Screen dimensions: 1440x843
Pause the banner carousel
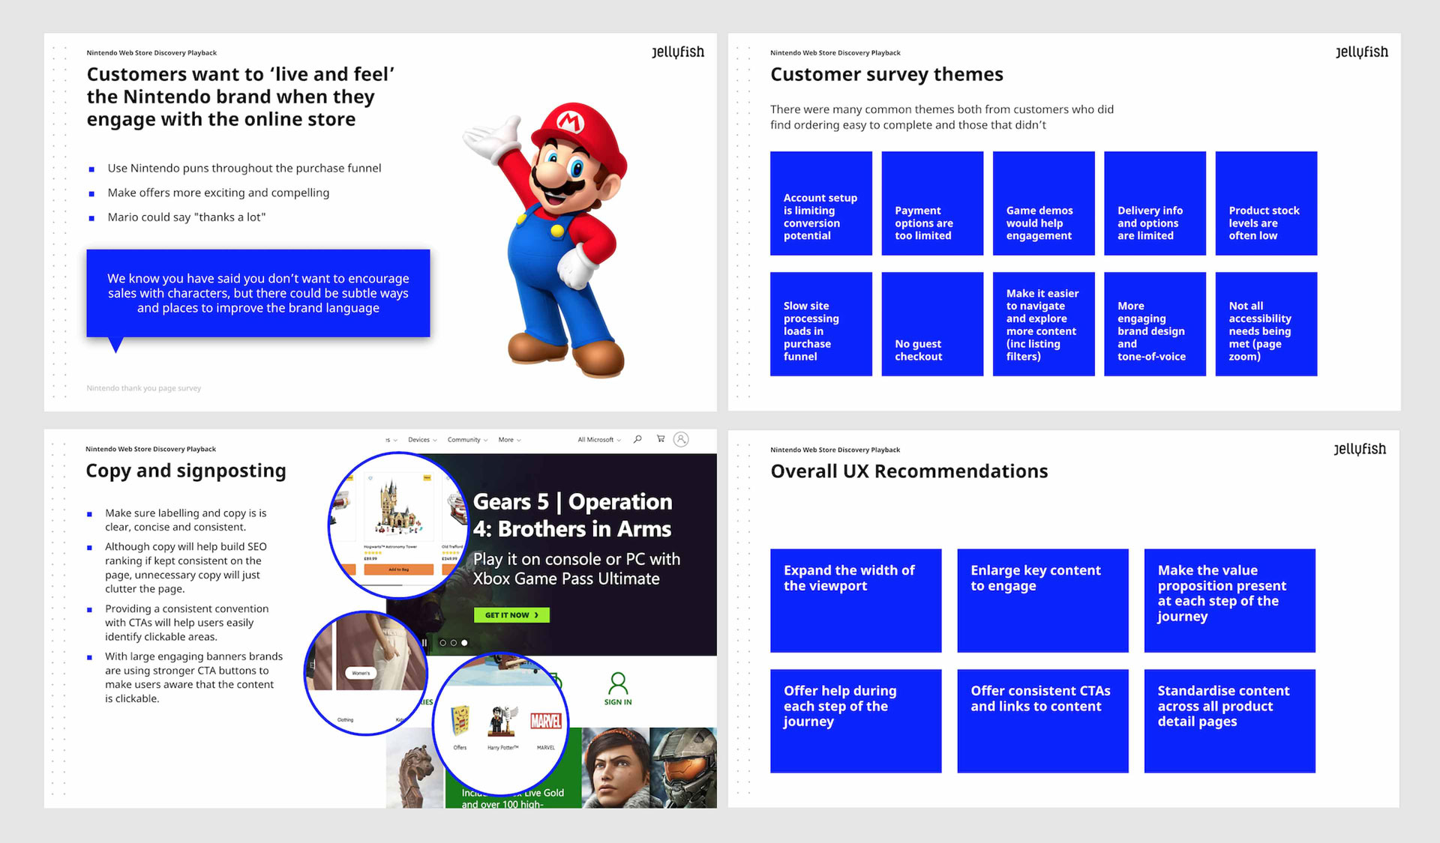pyautogui.click(x=424, y=642)
